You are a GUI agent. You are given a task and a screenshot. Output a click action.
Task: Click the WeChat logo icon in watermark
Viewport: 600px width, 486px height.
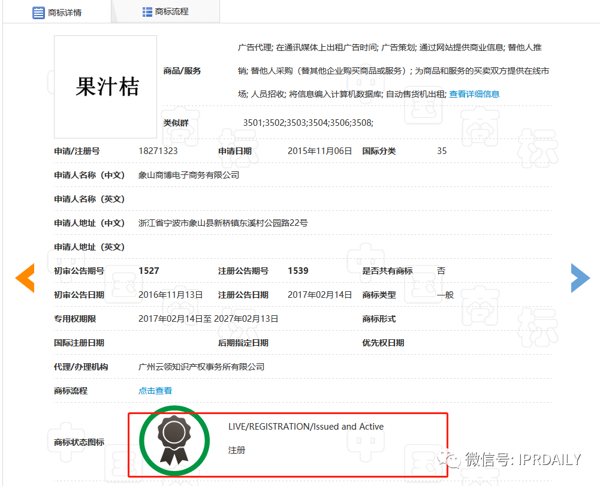point(449,459)
